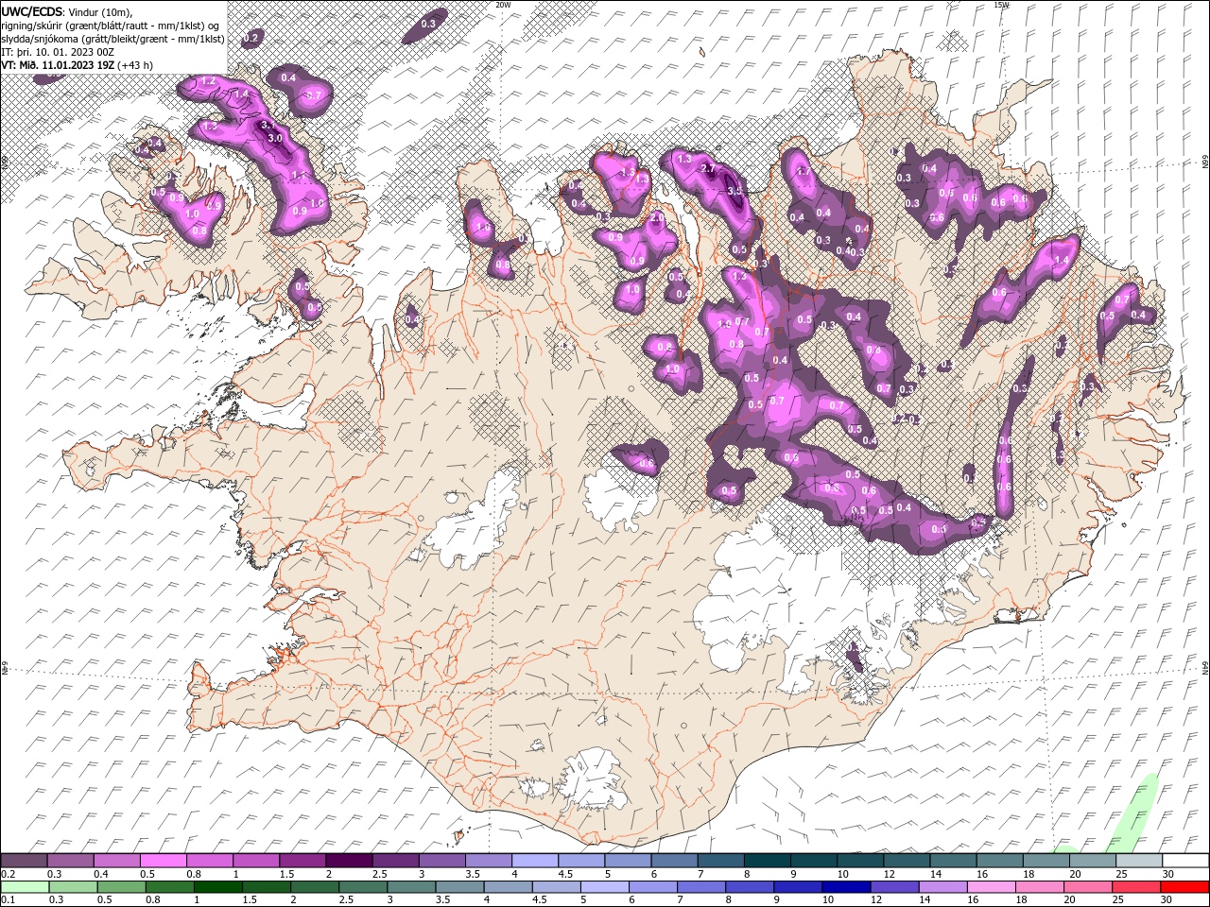Click the rose rain legend swatch labeled 20
1210x907 pixels.
tap(1089, 887)
